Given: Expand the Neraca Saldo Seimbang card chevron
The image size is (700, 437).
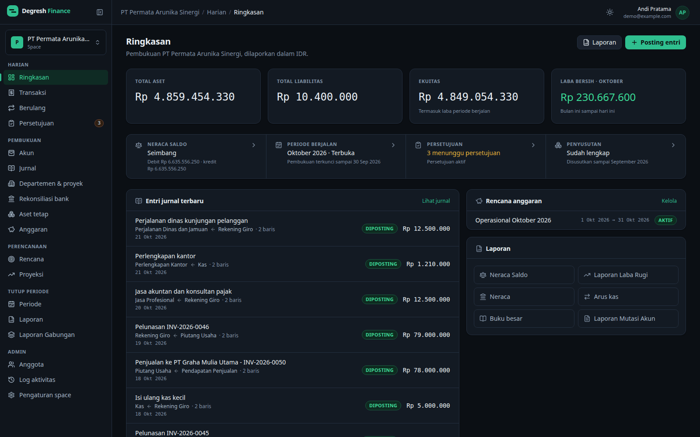Looking at the screenshot, I should point(254,145).
